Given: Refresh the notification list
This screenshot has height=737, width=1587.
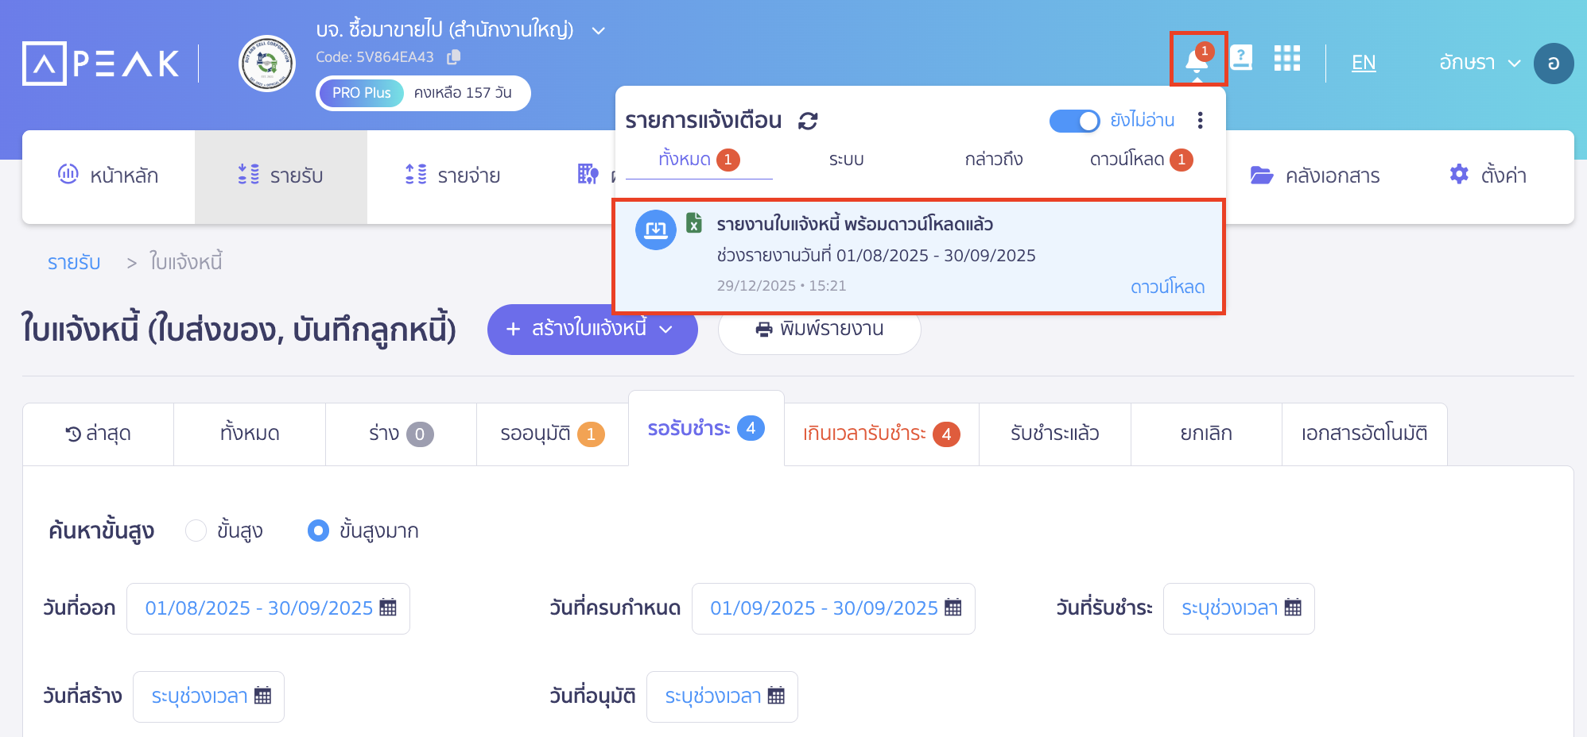Looking at the screenshot, I should [807, 121].
